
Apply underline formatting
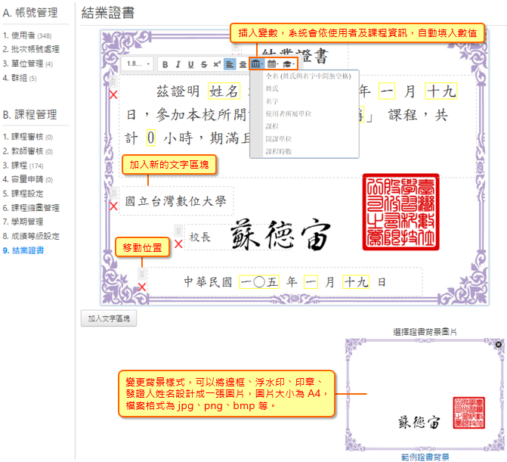coord(191,64)
